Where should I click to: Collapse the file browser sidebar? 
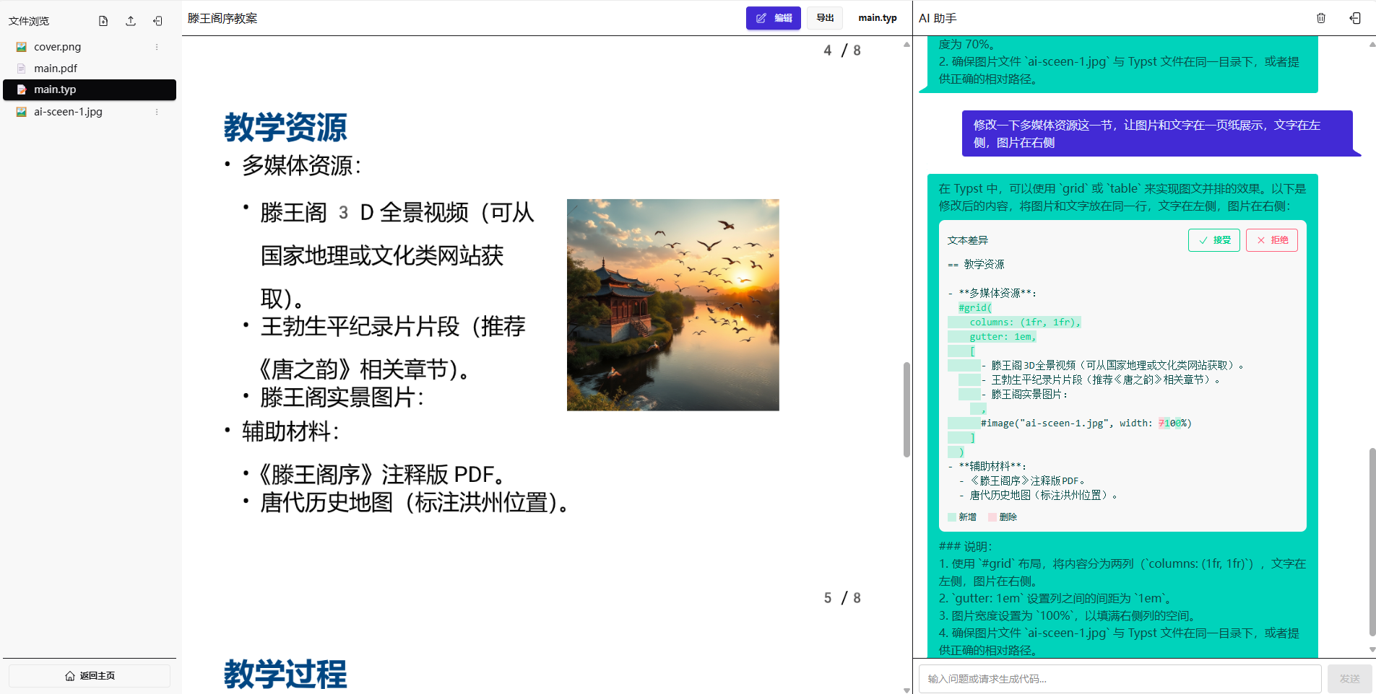pos(157,21)
